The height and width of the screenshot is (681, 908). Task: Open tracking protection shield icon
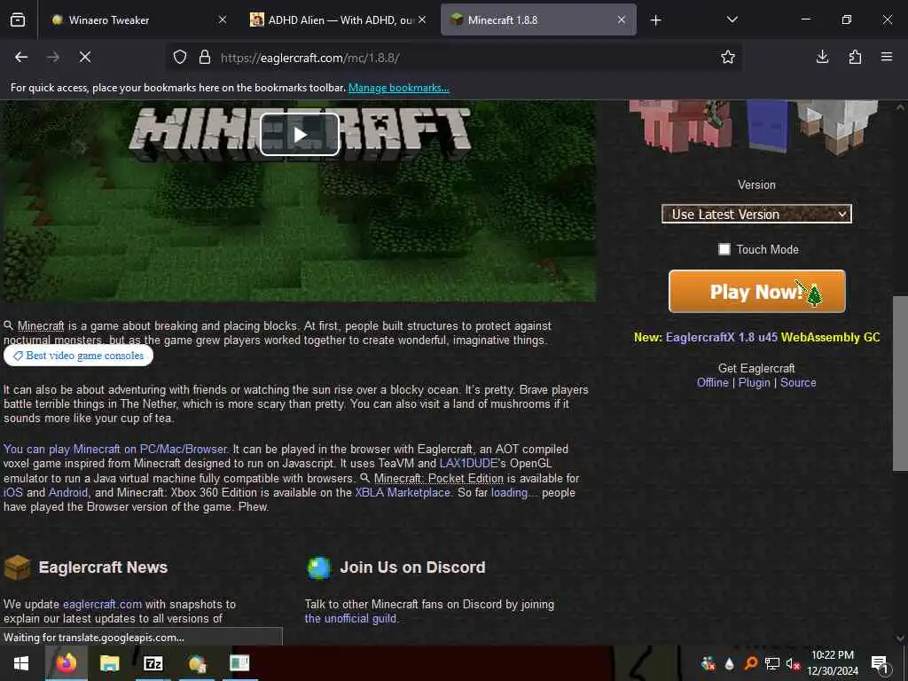pyautogui.click(x=180, y=57)
